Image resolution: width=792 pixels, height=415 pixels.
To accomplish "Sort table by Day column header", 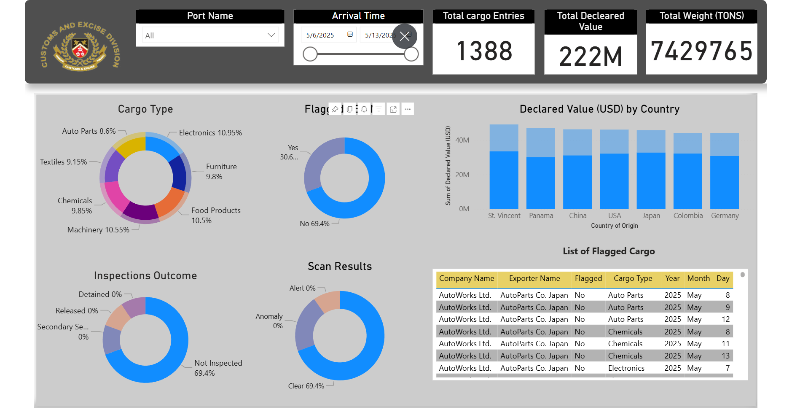I will (x=723, y=278).
